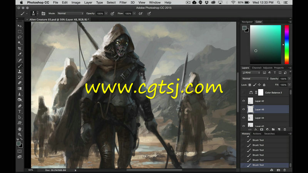The image size is (308, 173).
Task: Toggle visibility of Layer 48
Action: (244, 109)
